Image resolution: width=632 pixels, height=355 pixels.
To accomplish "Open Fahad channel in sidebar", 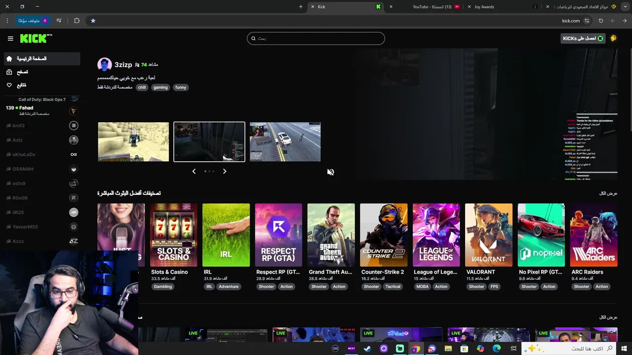I will tap(41, 110).
